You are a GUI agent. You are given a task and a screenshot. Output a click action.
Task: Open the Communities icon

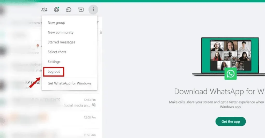pos(44,10)
